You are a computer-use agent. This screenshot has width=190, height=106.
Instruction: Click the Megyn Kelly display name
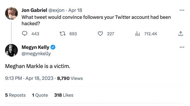click(x=35, y=47)
